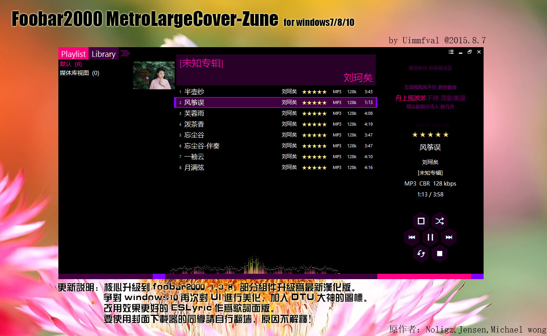The width and height of the screenshot is (547, 336).
Task: Click the 4:08 duration of 芙蓉雨
Action: point(368,113)
